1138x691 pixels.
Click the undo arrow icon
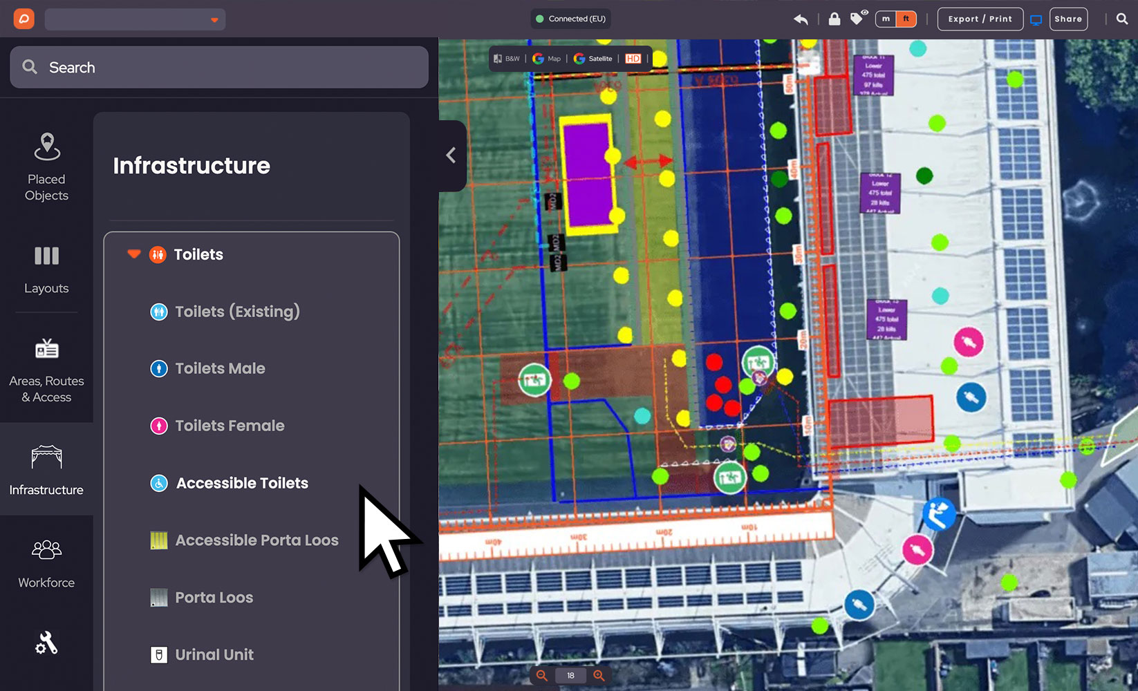801,19
